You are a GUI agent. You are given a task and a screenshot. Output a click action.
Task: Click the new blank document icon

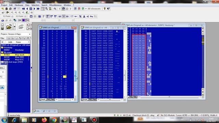point(2,25)
